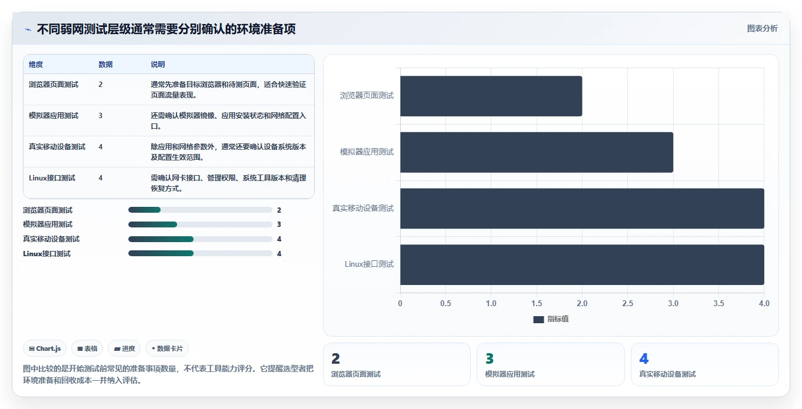Click the footnote paragraph starting 图中比较的是
This screenshot has height=409, width=802.
pyautogui.click(x=168, y=374)
